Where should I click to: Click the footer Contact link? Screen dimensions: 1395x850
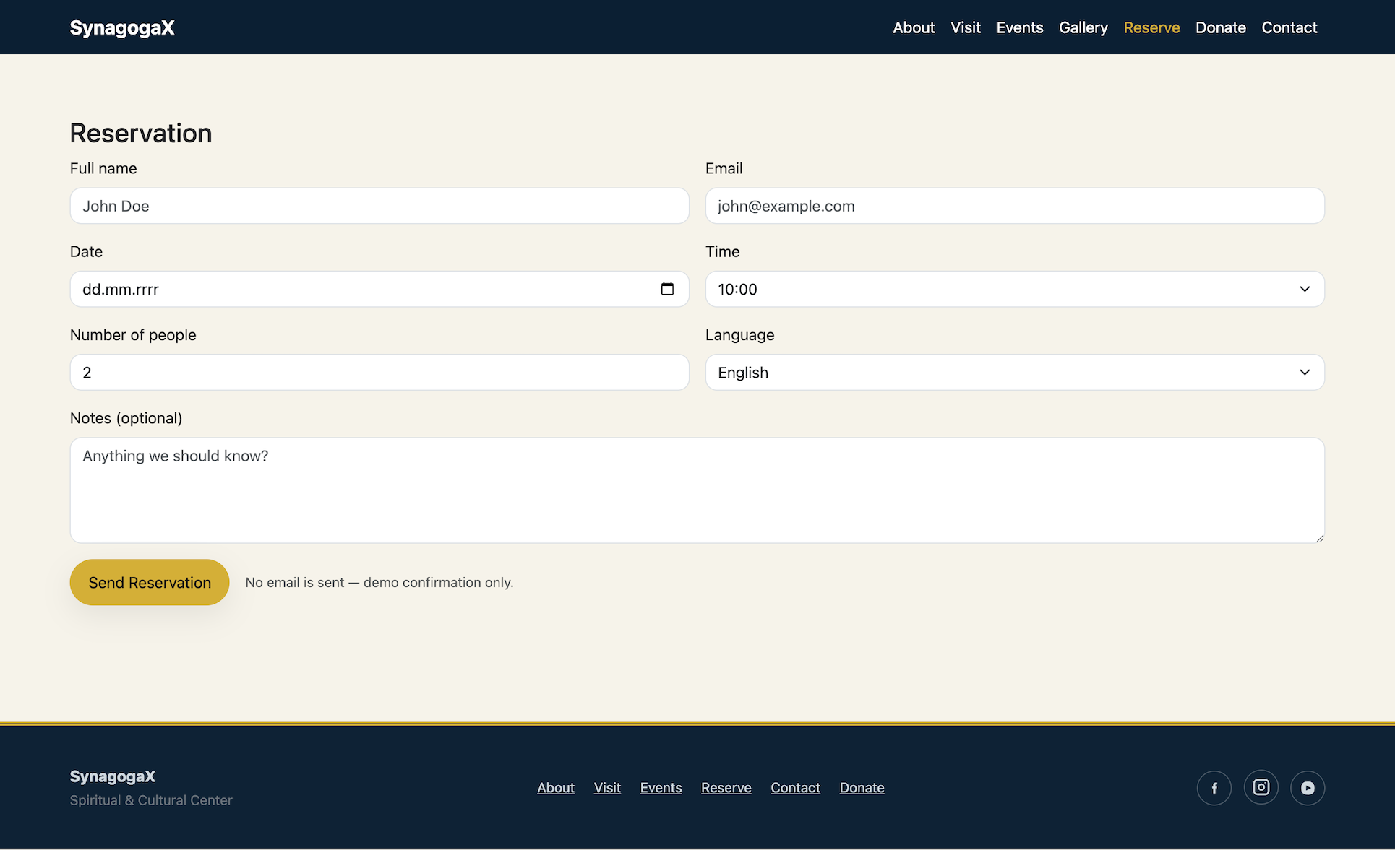(x=795, y=788)
